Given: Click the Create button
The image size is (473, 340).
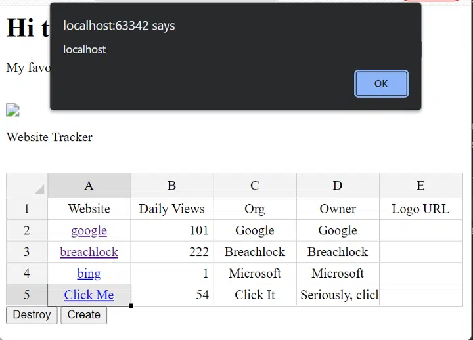Looking at the screenshot, I should pyautogui.click(x=84, y=315).
